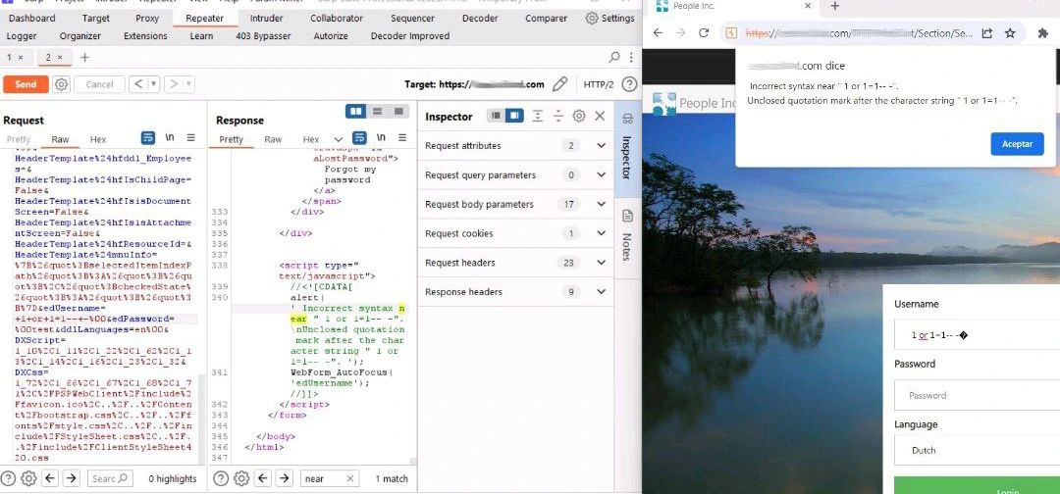Dock Inspector to the right layout toggle
The height and width of the screenshot is (494, 1060).
(x=514, y=116)
